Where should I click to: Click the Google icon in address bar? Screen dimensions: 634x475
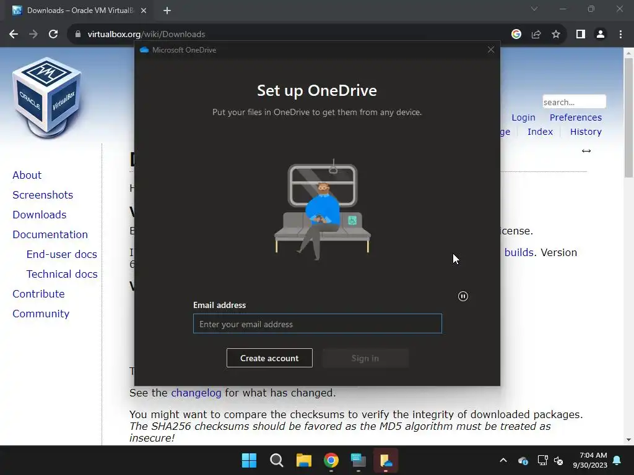coord(516,35)
